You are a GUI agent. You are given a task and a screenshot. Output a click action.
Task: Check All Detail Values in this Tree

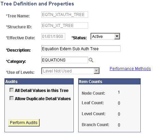(12, 90)
